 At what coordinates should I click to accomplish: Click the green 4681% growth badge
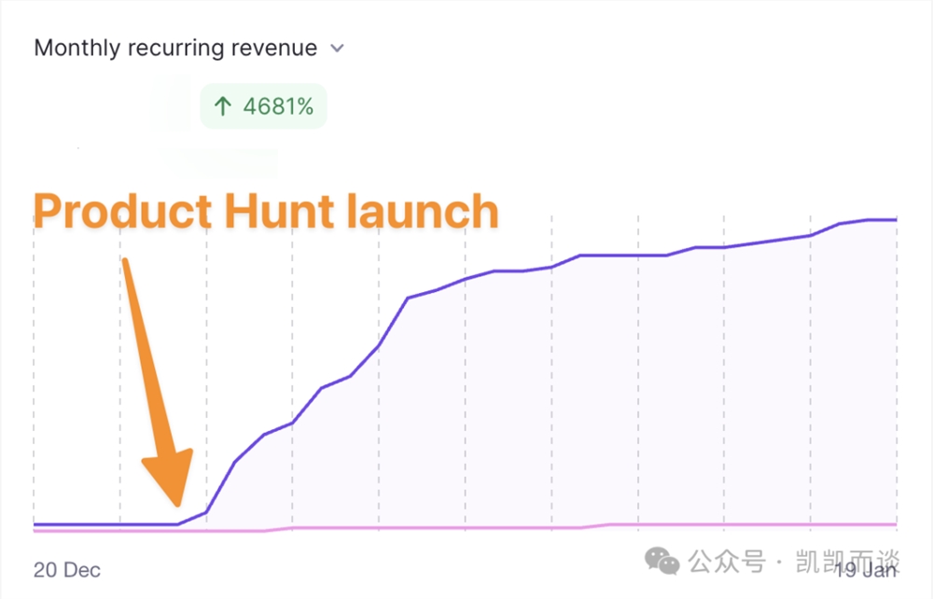[x=264, y=106]
